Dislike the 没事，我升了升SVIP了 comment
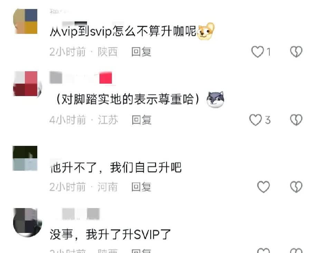 [296, 251]
